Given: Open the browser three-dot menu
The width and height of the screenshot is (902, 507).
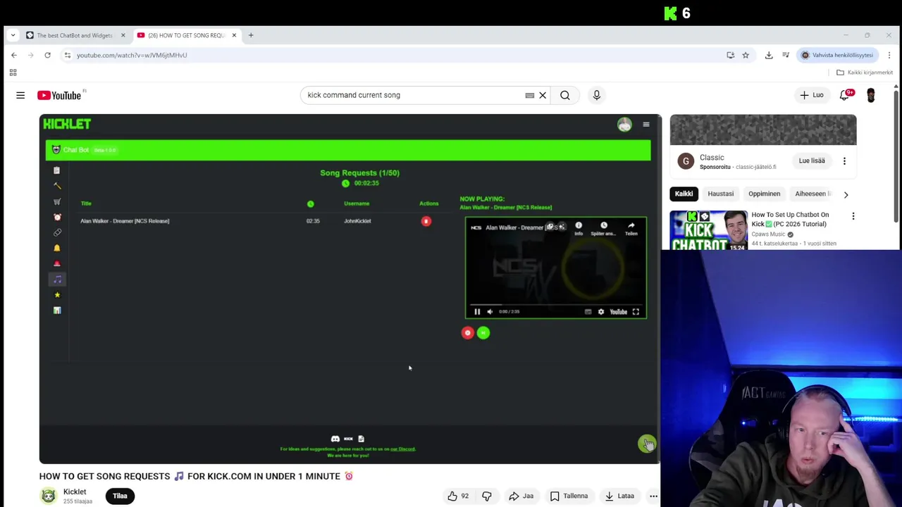Looking at the screenshot, I should click(x=889, y=55).
